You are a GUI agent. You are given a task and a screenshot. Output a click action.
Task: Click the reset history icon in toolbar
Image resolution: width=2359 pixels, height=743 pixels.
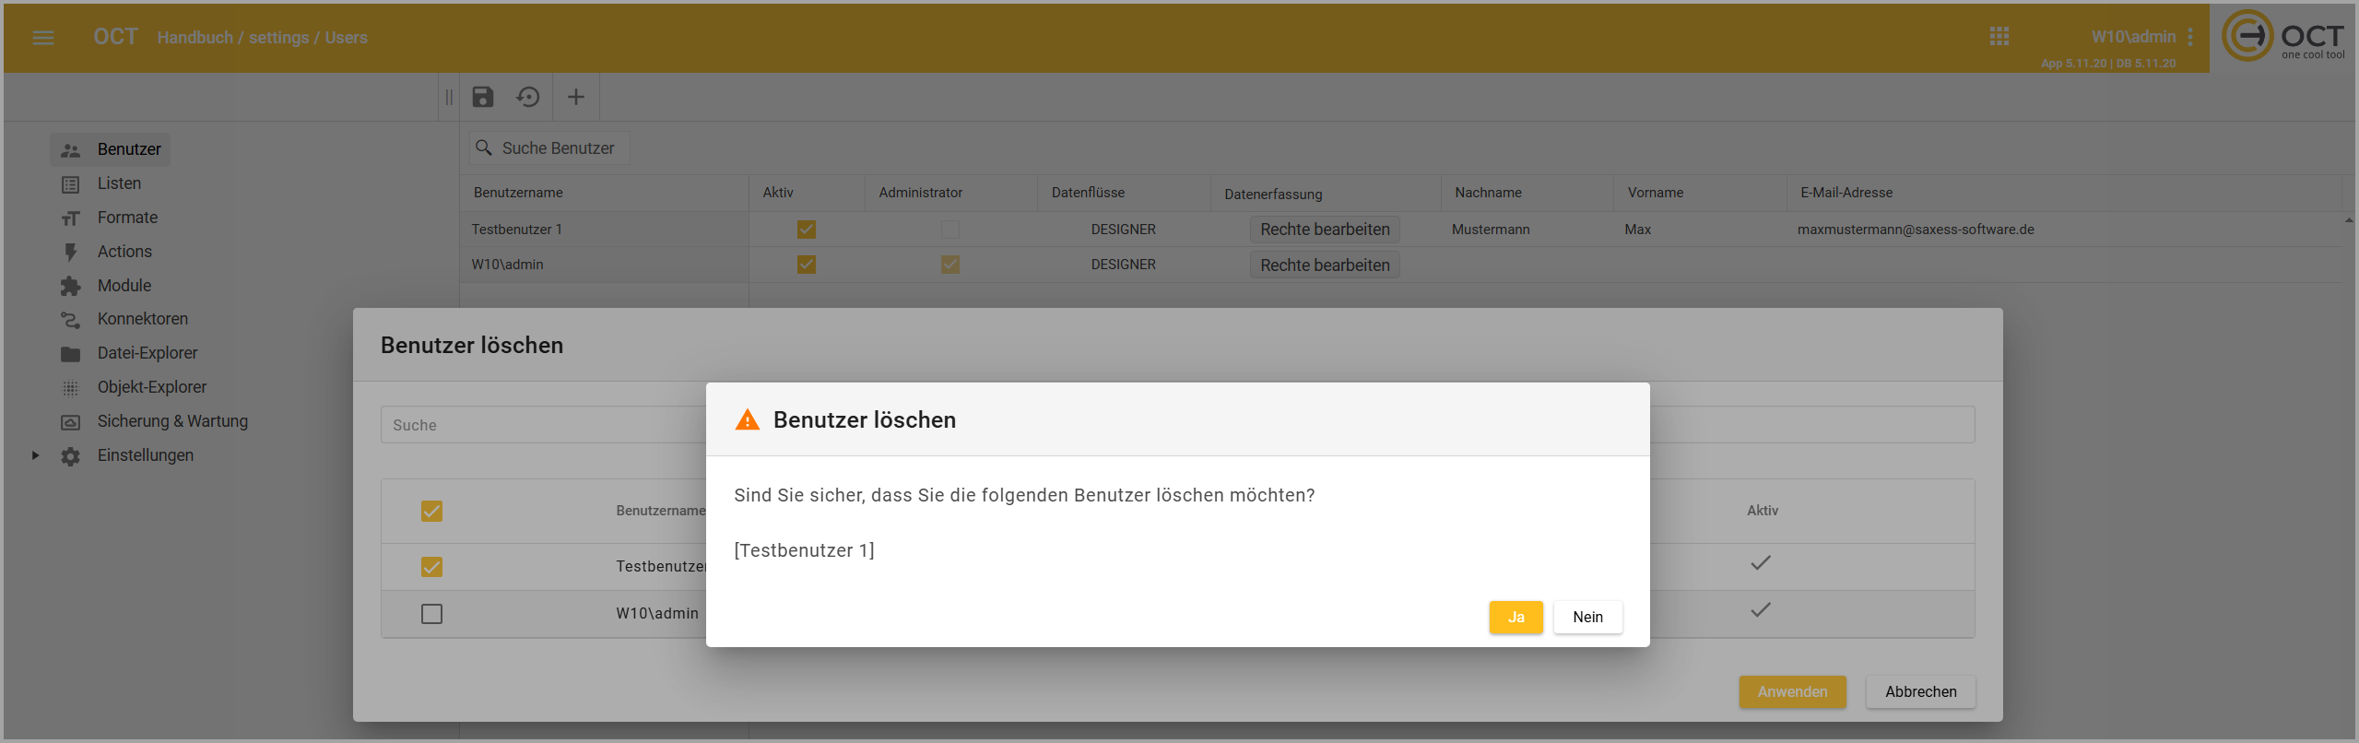[528, 97]
